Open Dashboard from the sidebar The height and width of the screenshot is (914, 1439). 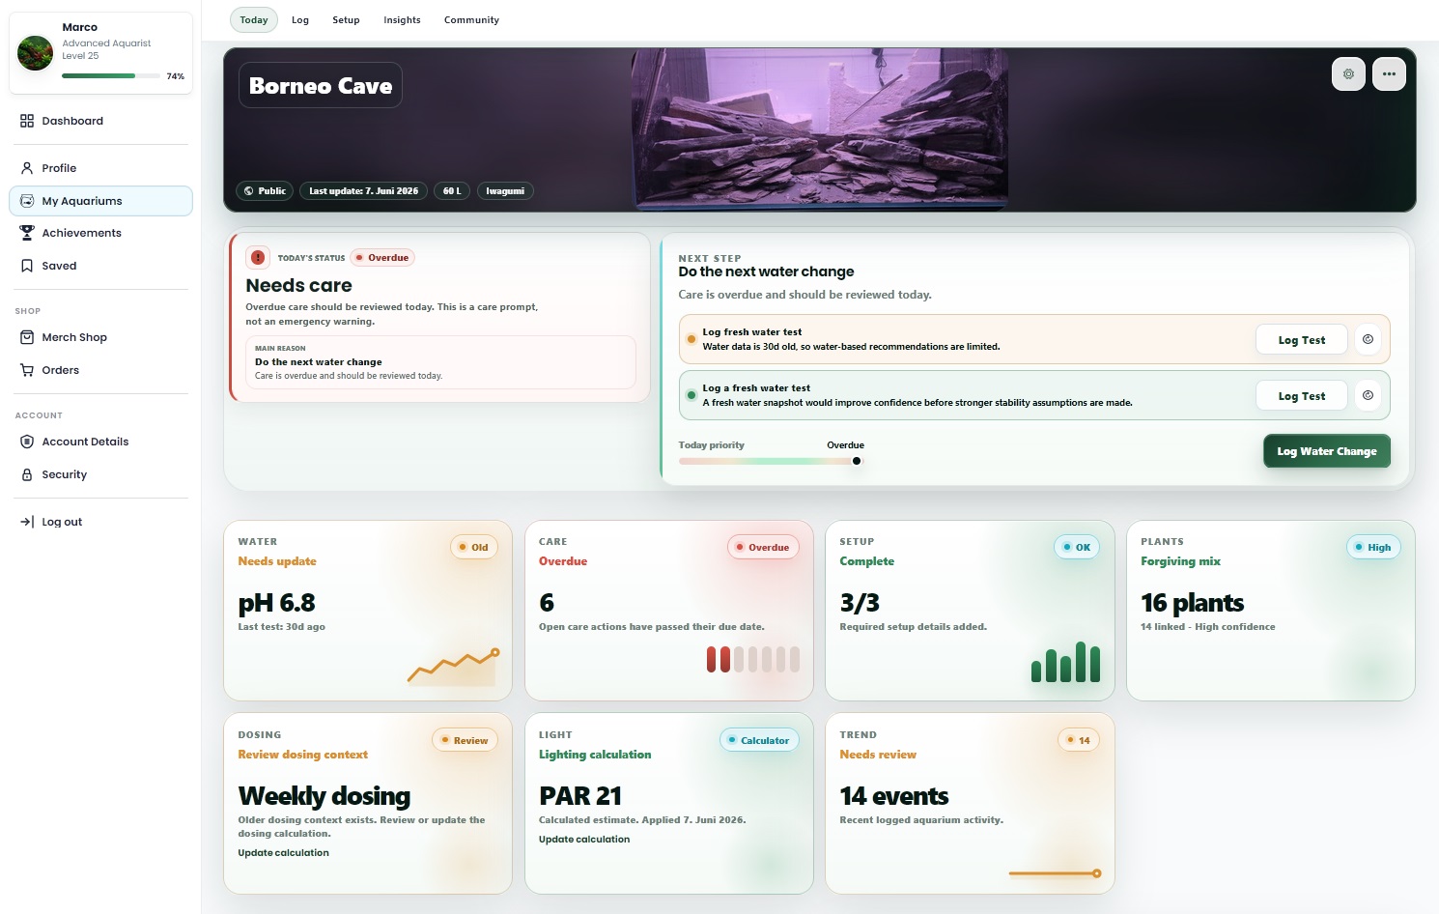tap(100, 121)
